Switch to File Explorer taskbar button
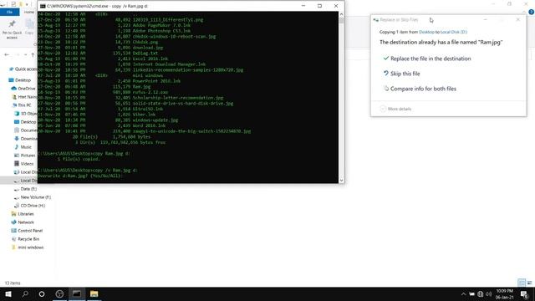Screen dimensions: 535x301 [94, 293]
